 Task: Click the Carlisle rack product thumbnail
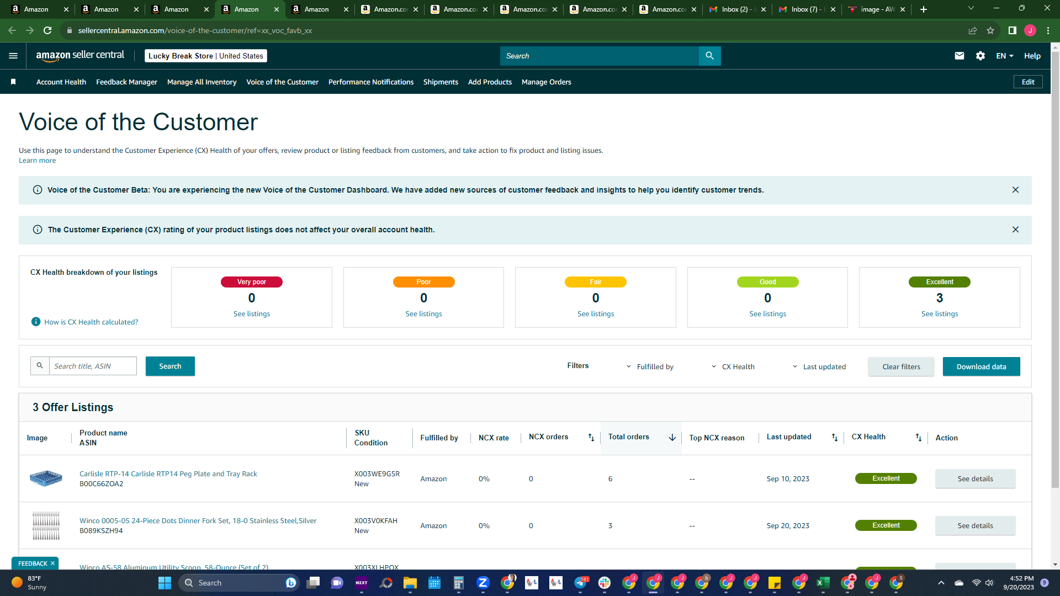point(46,478)
